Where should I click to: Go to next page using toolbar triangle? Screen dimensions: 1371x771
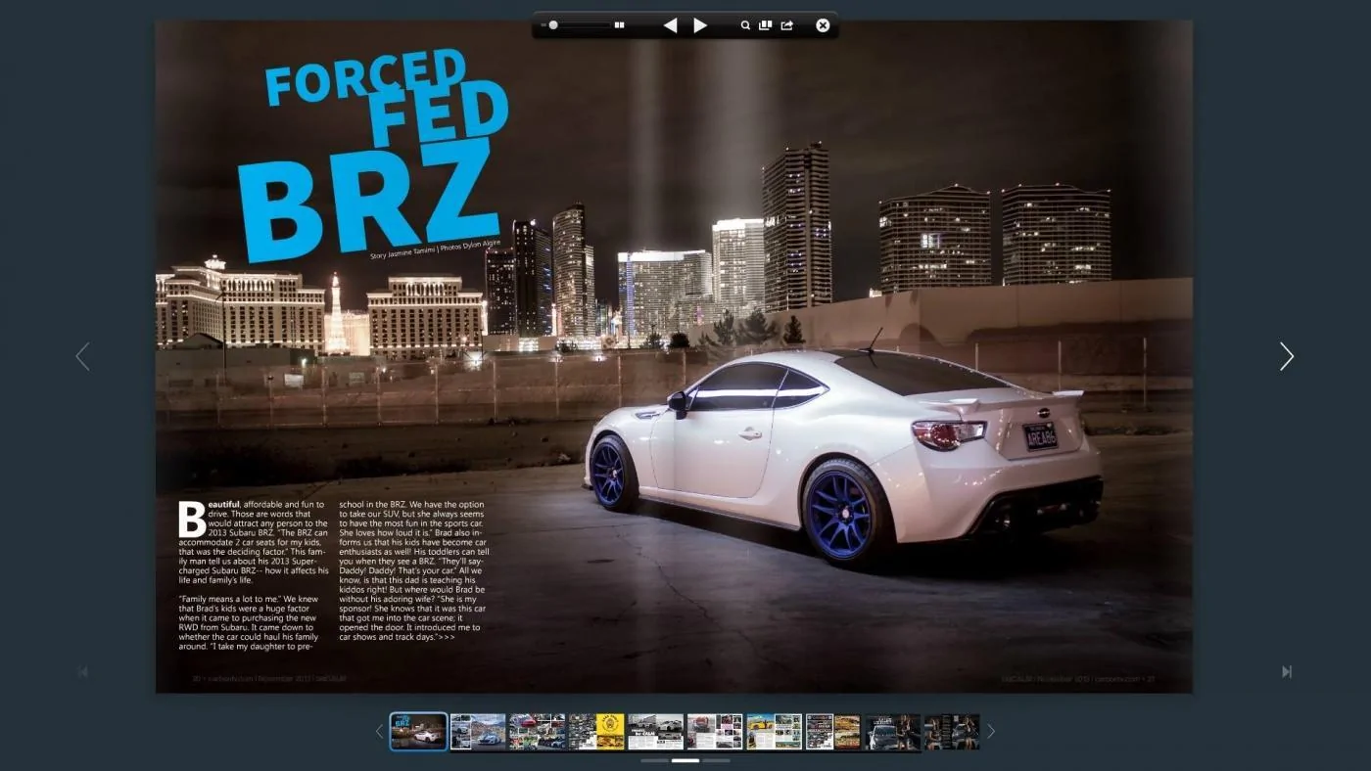click(700, 25)
